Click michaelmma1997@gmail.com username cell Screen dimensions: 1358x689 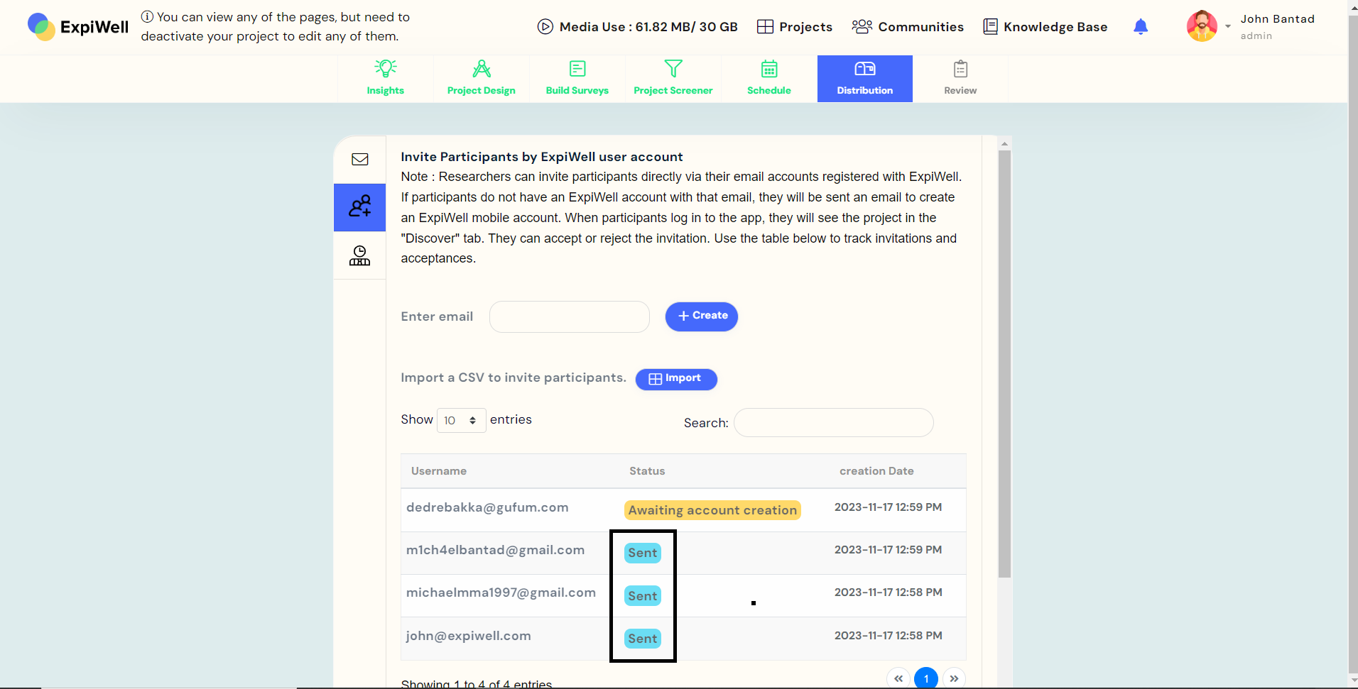pos(501,592)
